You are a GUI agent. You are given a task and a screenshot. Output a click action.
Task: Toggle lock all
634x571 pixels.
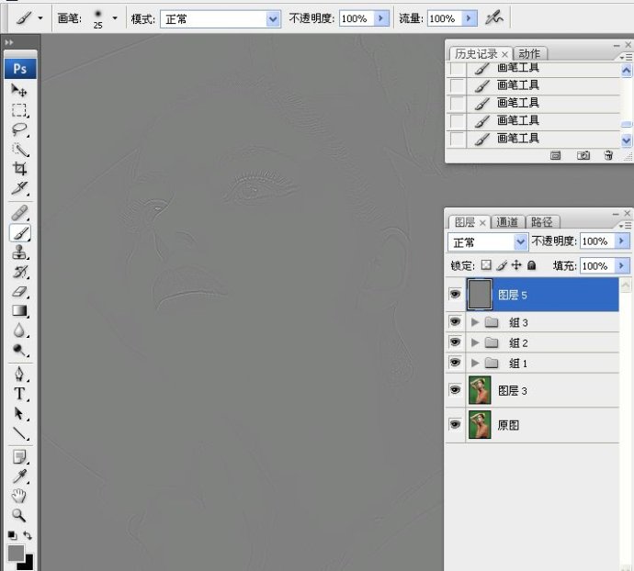(x=532, y=265)
